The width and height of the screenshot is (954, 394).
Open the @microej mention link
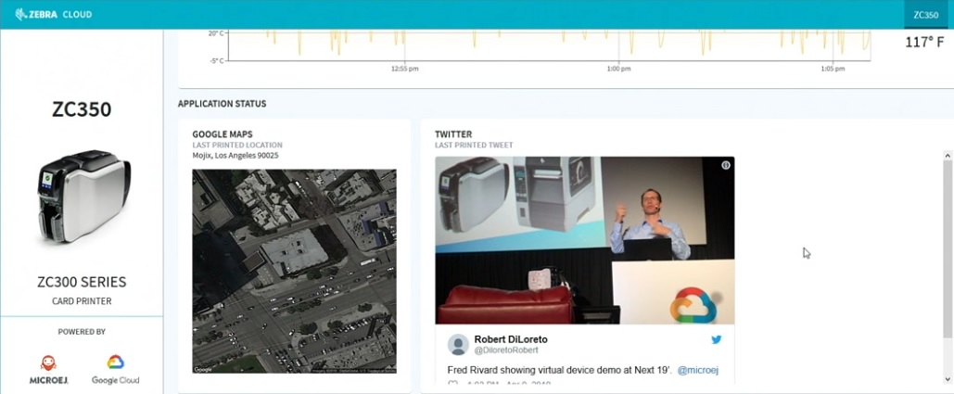[698, 370]
